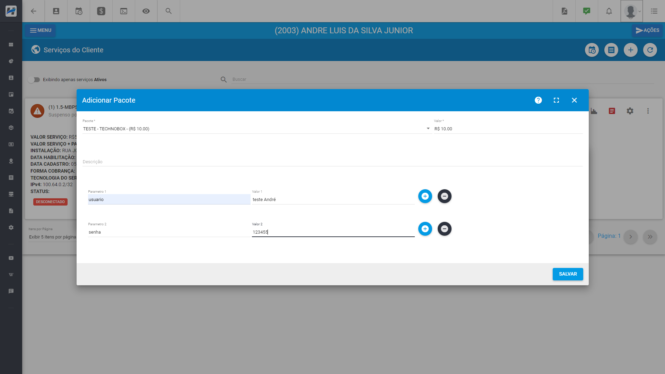This screenshot has width=665, height=374.
Task: Open the PDF document icon
Action: pos(565,11)
